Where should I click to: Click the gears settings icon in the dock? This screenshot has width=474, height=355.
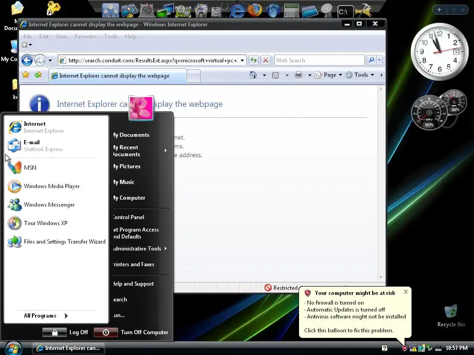coord(183,11)
